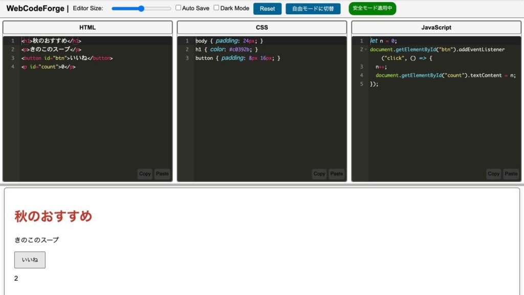Screen dimensions: 524x295
Task: Click the WebCodeForge title
Action: pyautogui.click(x=35, y=8)
